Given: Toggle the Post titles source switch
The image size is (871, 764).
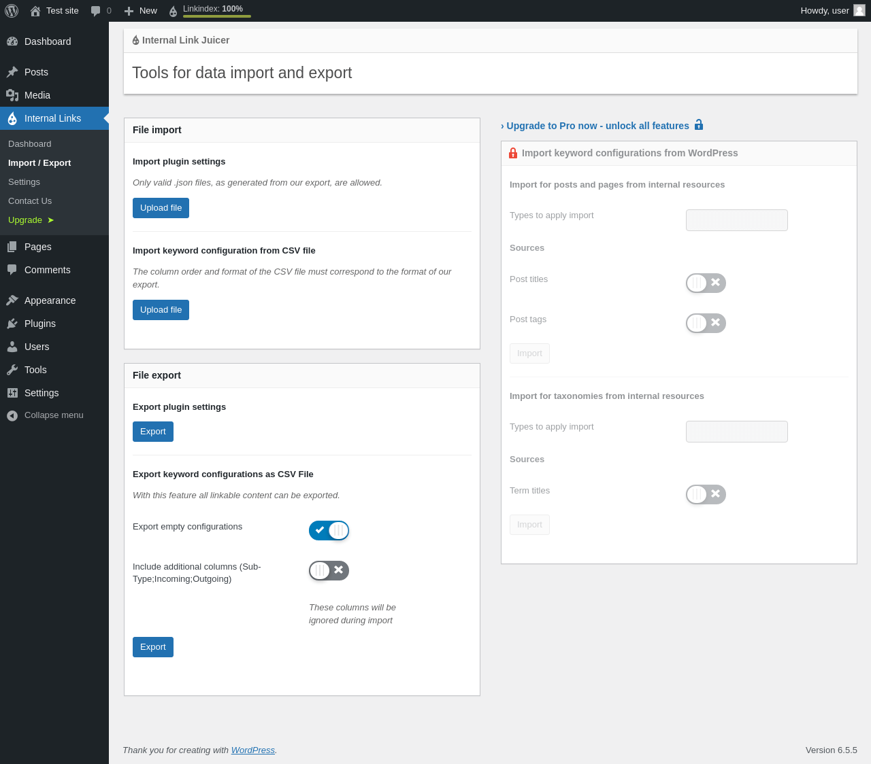Looking at the screenshot, I should [706, 283].
